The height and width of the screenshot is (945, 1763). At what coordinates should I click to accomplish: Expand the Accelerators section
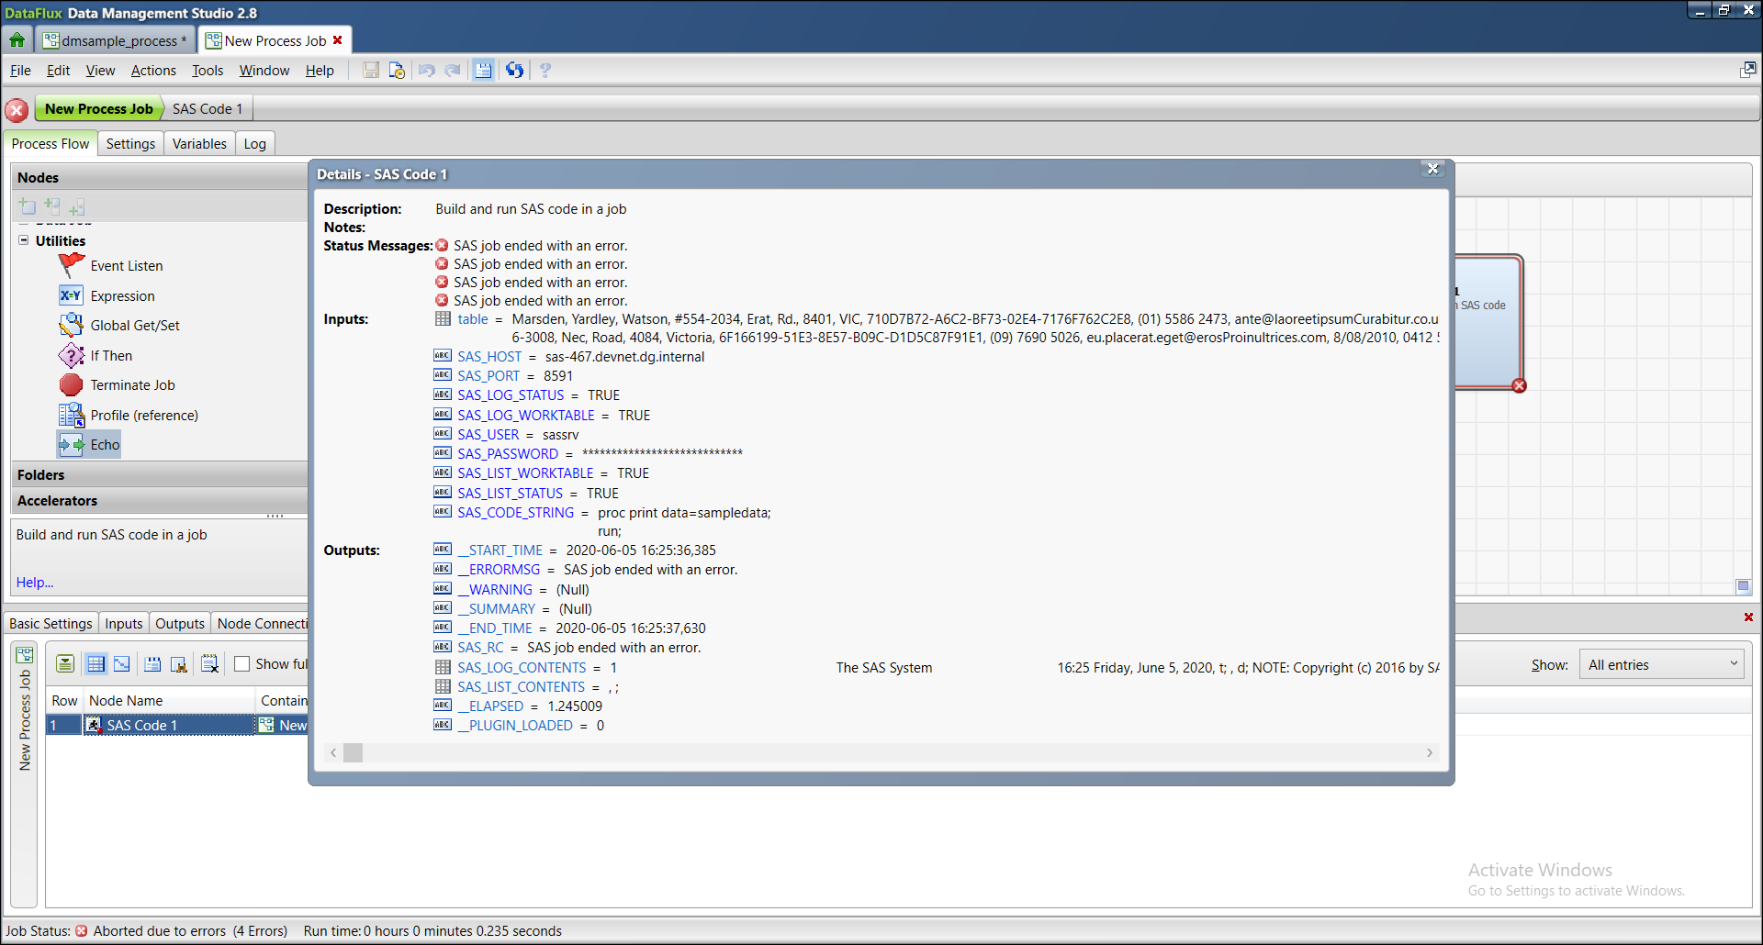tap(57, 501)
